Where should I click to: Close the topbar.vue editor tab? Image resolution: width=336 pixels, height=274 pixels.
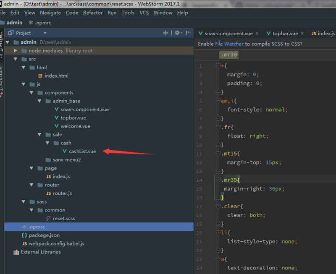[302, 34]
